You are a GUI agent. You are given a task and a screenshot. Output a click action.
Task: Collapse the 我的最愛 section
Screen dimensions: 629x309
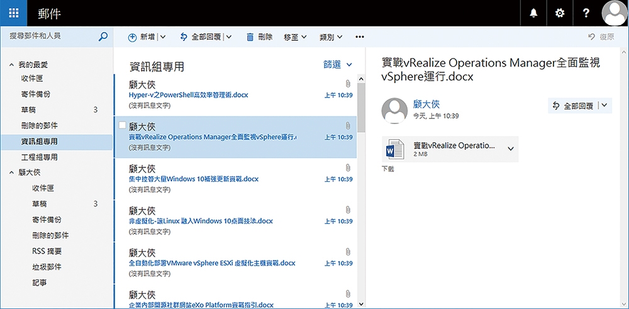[11, 65]
